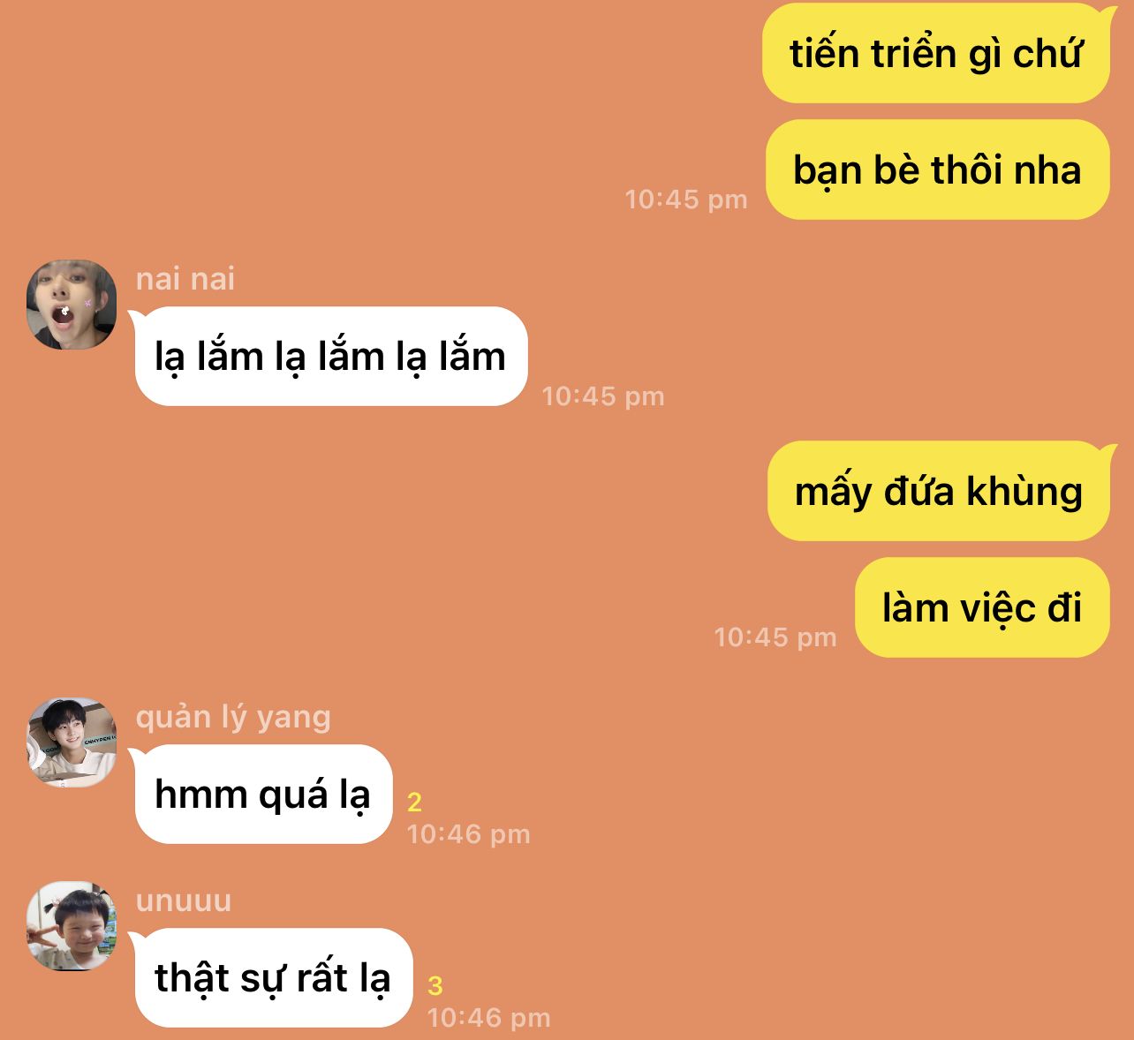Screen dimensions: 1134x1040
Task: Open nai nai's profile avatar
Action: pyautogui.click(x=72, y=305)
